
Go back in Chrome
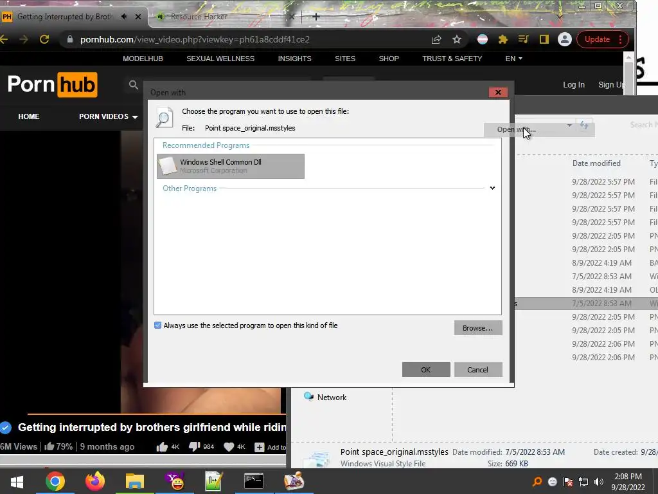click(4, 39)
